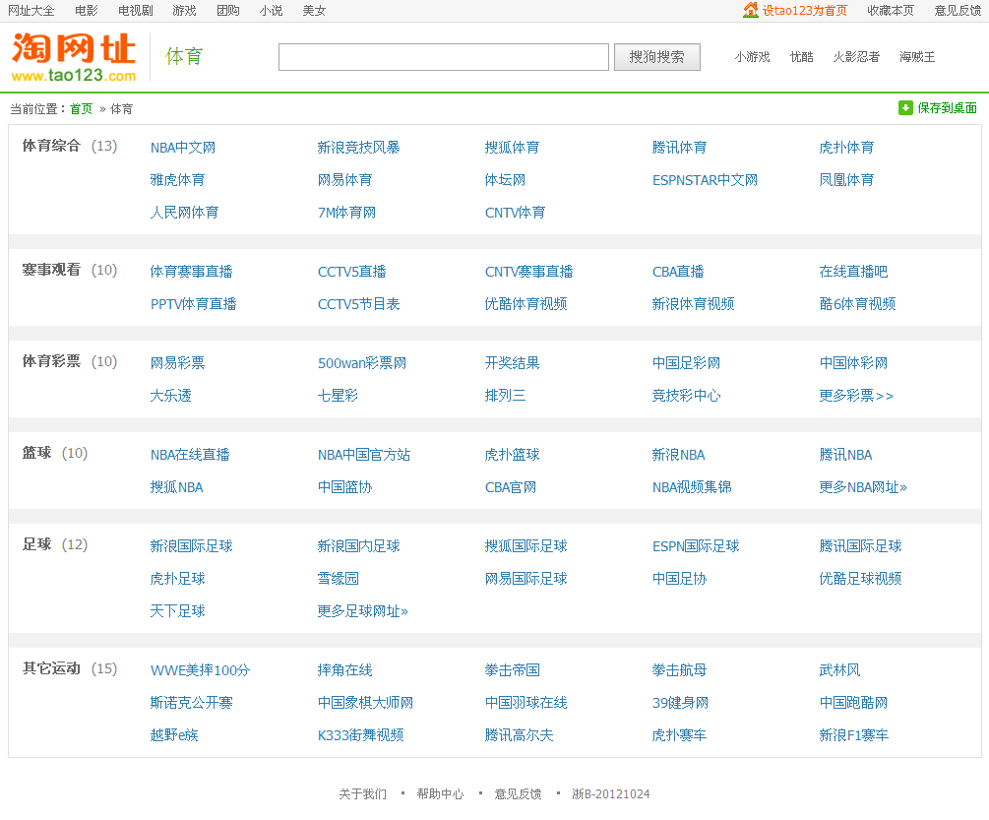Open CCTV5直播 link
989x820 pixels.
click(351, 272)
